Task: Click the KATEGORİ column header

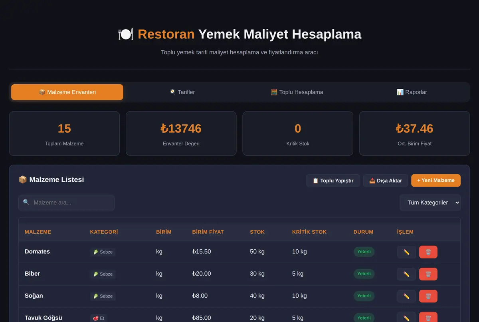Action: pyautogui.click(x=104, y=232)
